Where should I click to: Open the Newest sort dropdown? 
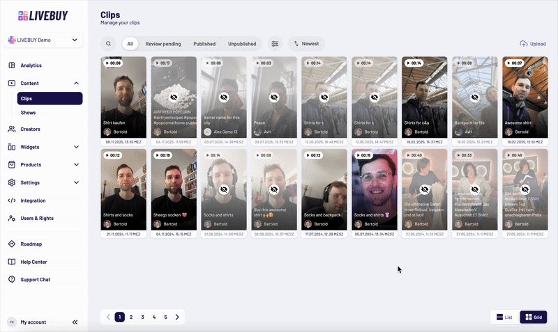point(306,44)
